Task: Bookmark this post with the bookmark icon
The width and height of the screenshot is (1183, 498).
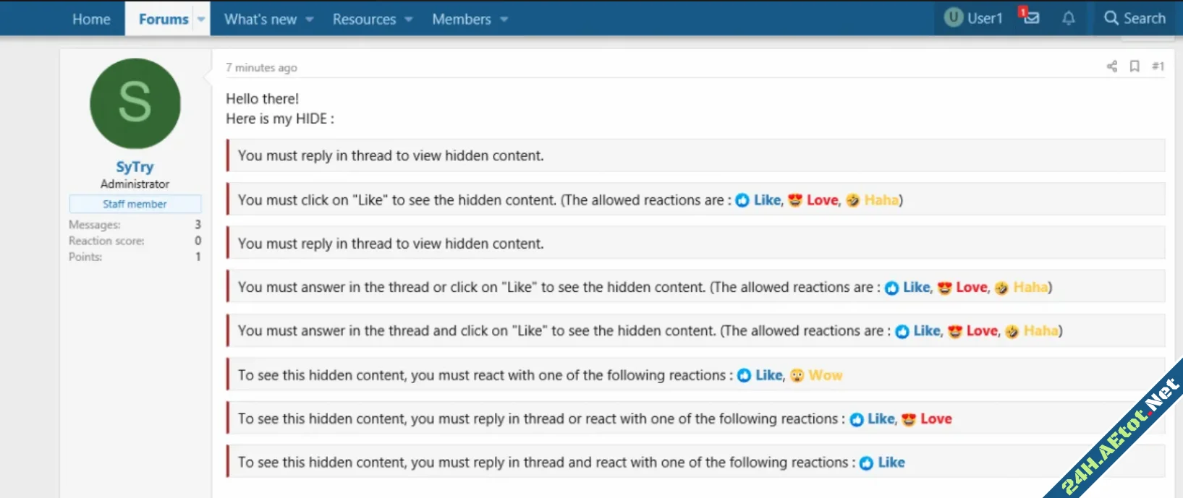Action: [x=1135, y=66]
